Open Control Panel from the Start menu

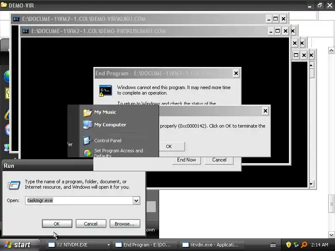108,141
